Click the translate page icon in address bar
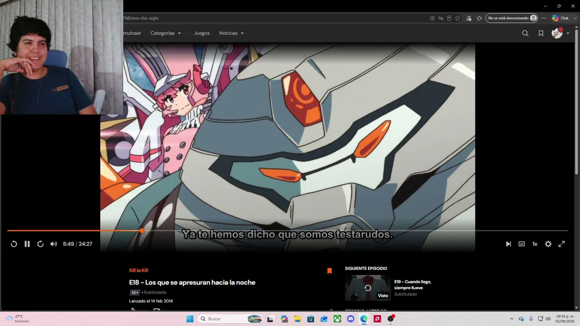580x326 pixels. [x=440, y=18]
